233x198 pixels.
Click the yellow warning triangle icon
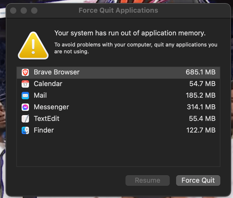coord(33,45)
